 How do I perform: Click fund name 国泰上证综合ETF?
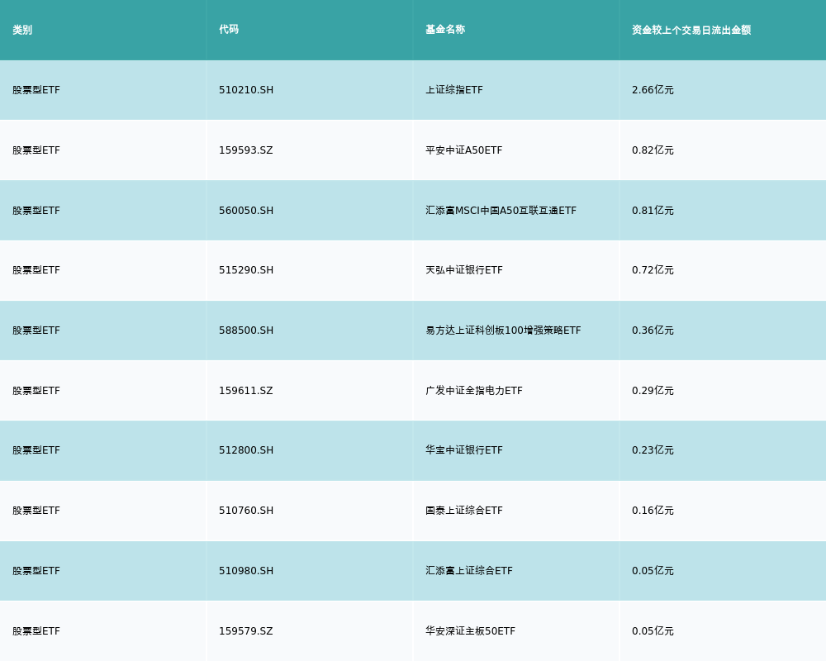tap(464, 511)
